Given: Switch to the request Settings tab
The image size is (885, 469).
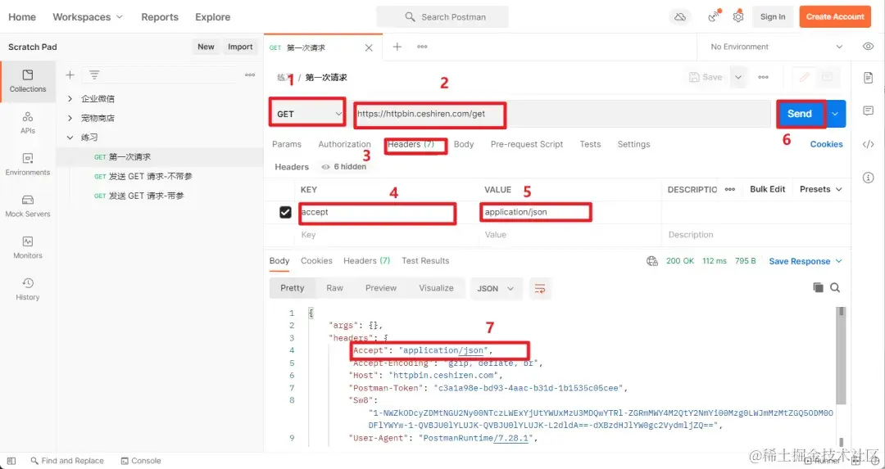Looking at the screenshot, I should click(633, 144).
